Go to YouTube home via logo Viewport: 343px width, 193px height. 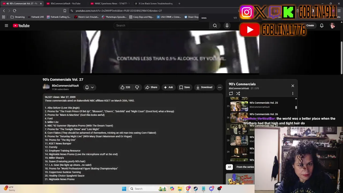21,26
